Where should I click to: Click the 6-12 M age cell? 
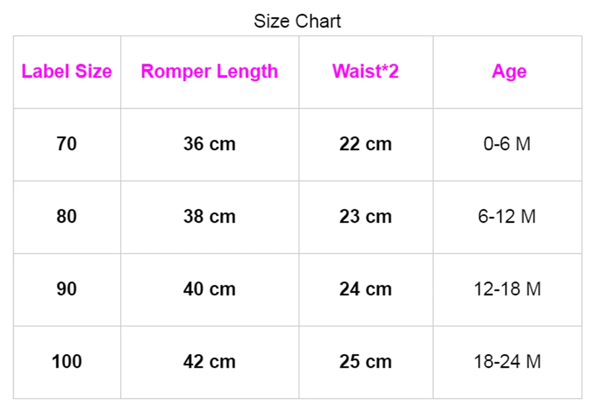(507, 216)
